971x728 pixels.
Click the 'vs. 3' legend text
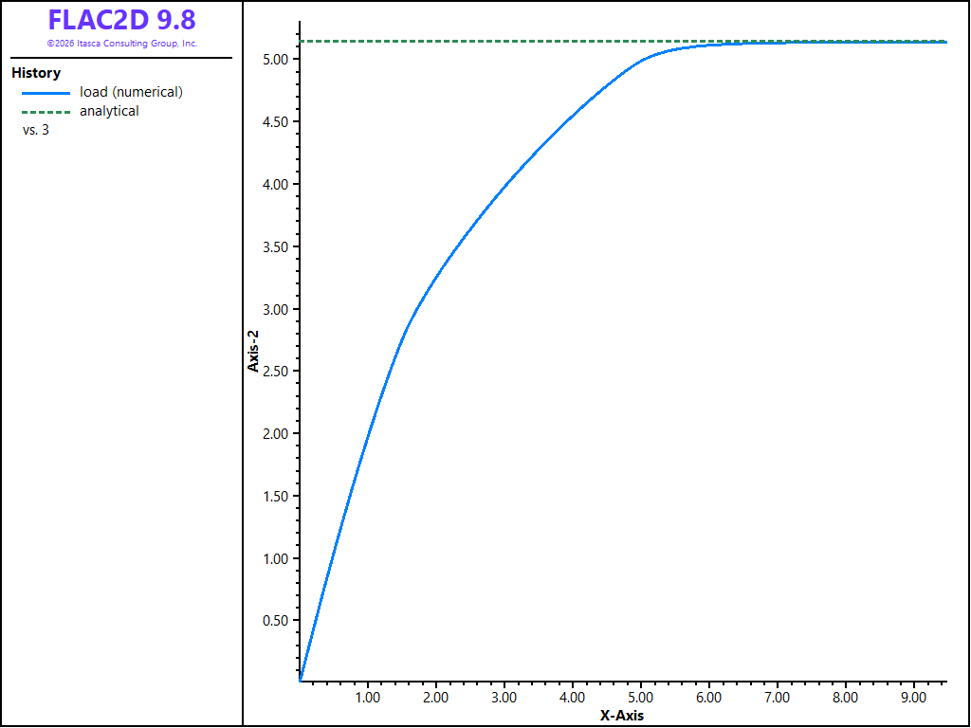(x=36, y=131)
